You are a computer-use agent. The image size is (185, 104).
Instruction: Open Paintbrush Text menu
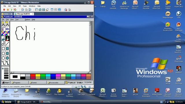click(x=17, y=20)
